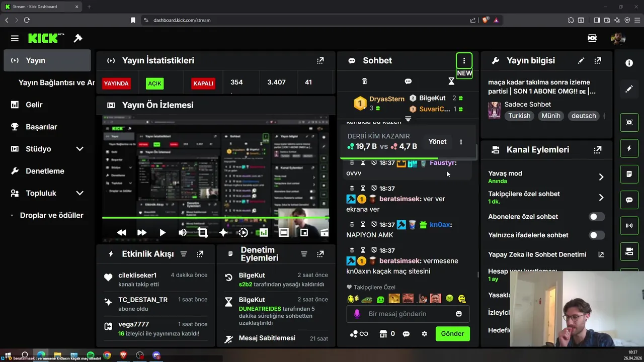644x362 pixels.
Task: Open Denetleme in the left sidebar
Action: (x=47, y=171)
